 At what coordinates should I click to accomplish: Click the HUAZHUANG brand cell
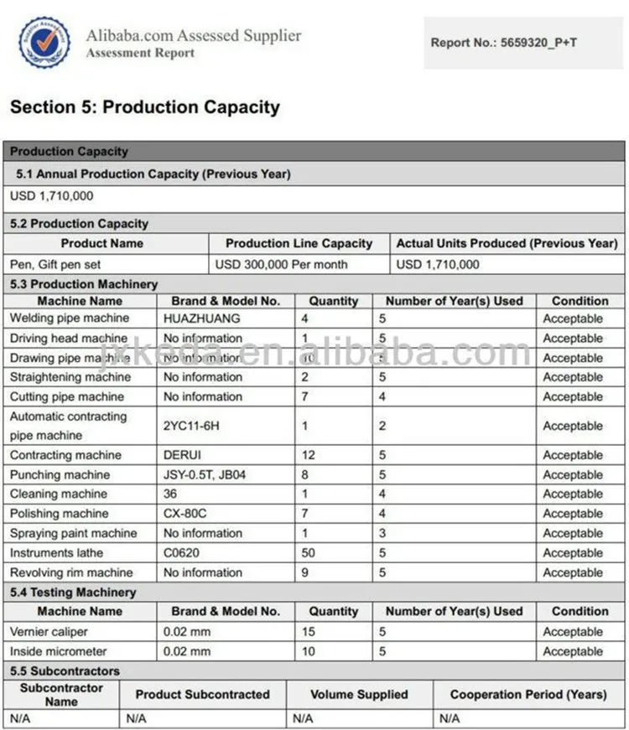click(201, 318)
